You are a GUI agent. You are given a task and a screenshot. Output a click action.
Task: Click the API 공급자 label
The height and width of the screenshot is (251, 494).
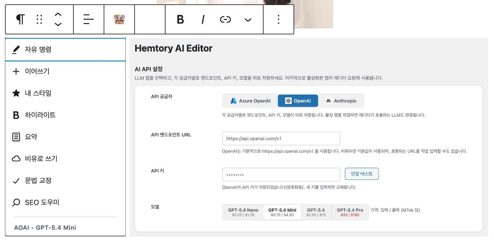pos(162,96)
